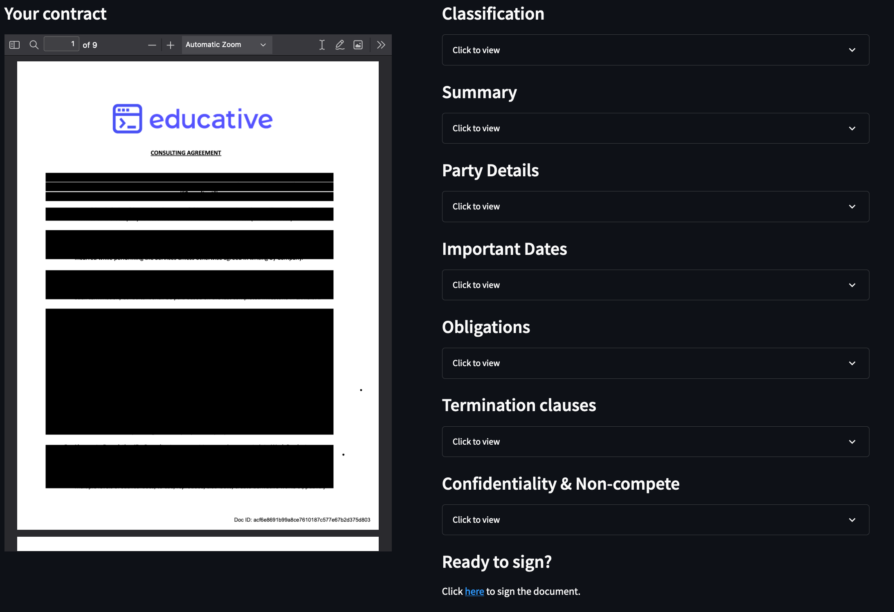Open the PDF tools double-chevron menu
The image size is (894, 612).
click(x=381, y=45)
